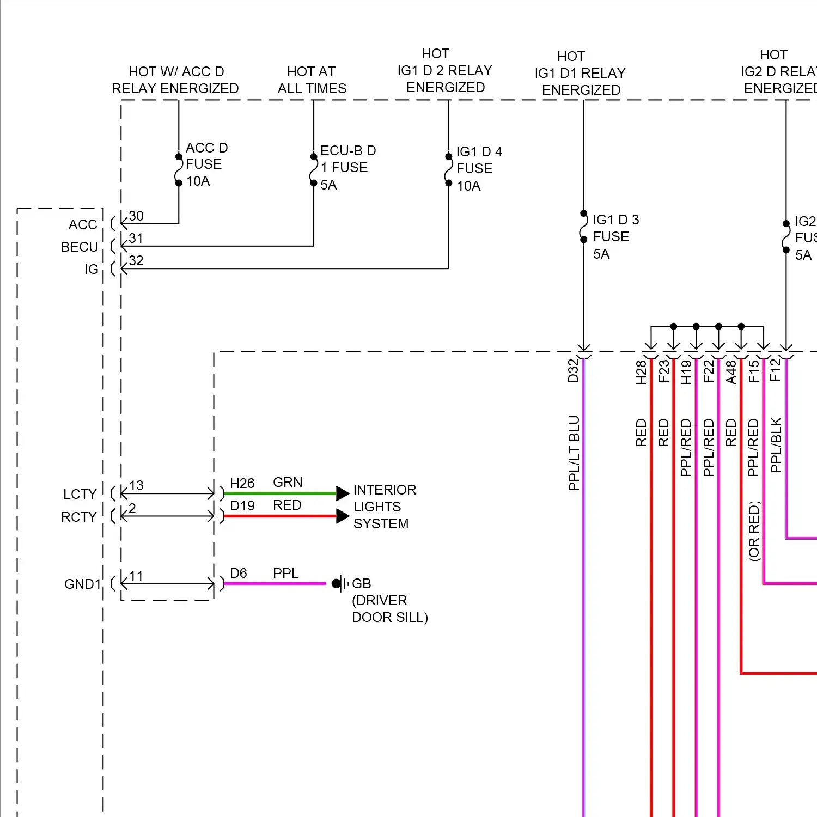Click connector label D19

click(242, 506)
